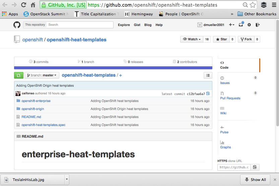Click the browser address bar URL
Viewport: 279px width, 186px height.
pos(152,5)
